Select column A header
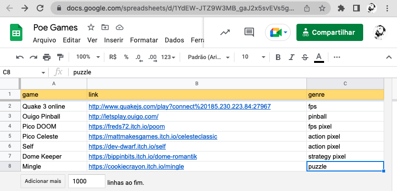 [x=54, y=84]
